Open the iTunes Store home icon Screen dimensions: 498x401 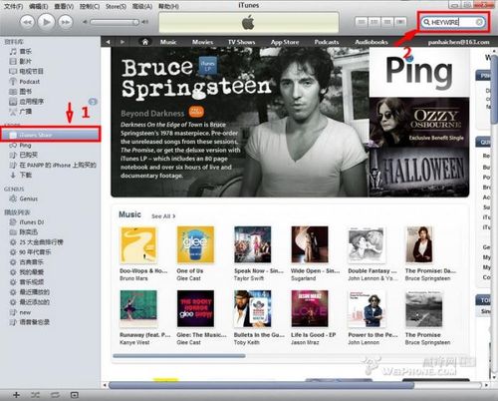[x=145, y=42]
